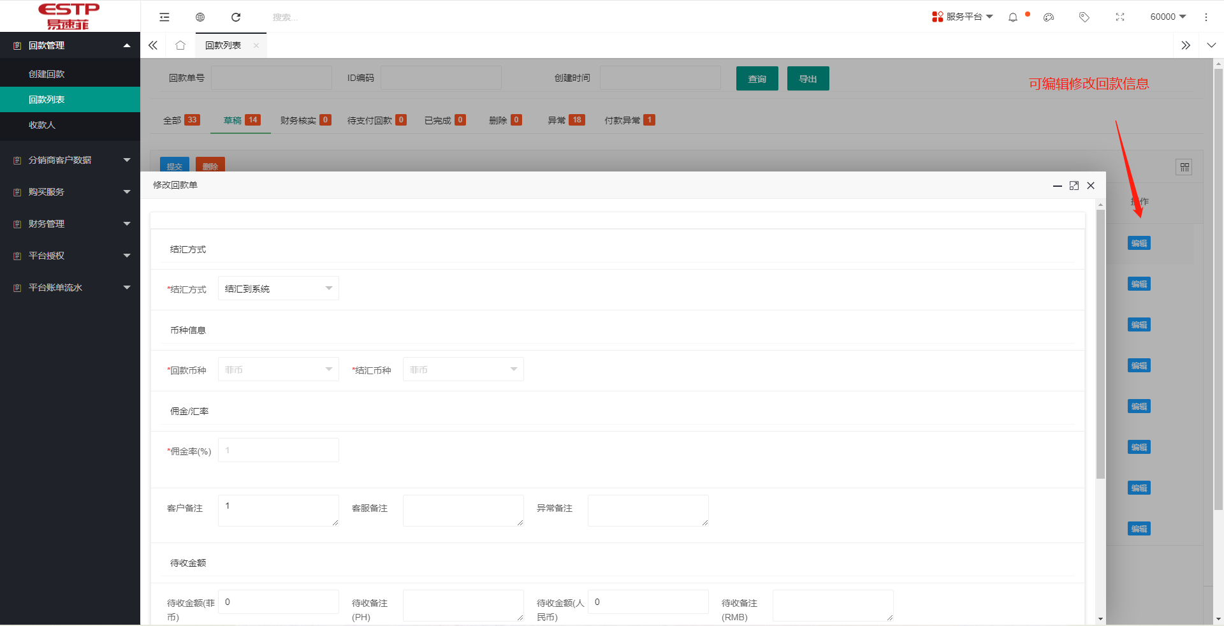
Task: Toggle fullscreen mode icon
Action: pos(1120,17)
